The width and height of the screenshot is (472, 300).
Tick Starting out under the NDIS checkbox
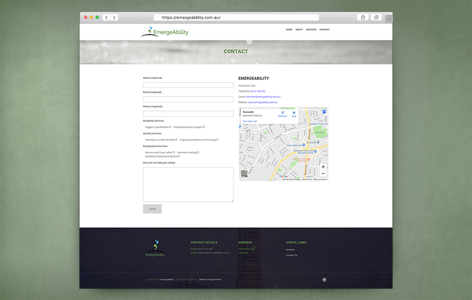pyautogui.click(x=176, y=139)
